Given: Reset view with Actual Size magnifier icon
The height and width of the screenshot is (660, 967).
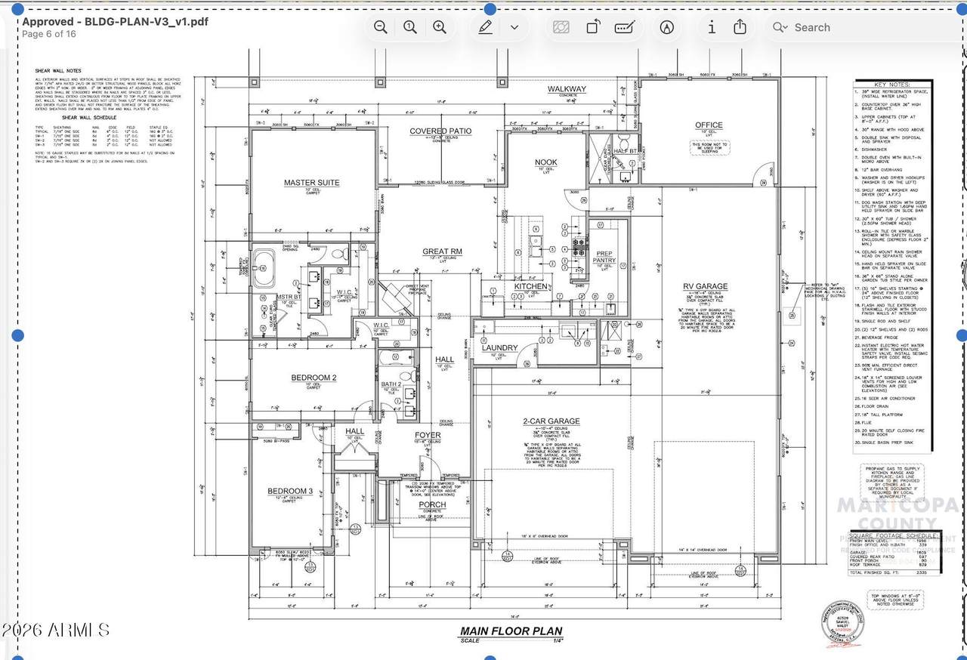Looking at the screenshot, I should click(410, 27).
